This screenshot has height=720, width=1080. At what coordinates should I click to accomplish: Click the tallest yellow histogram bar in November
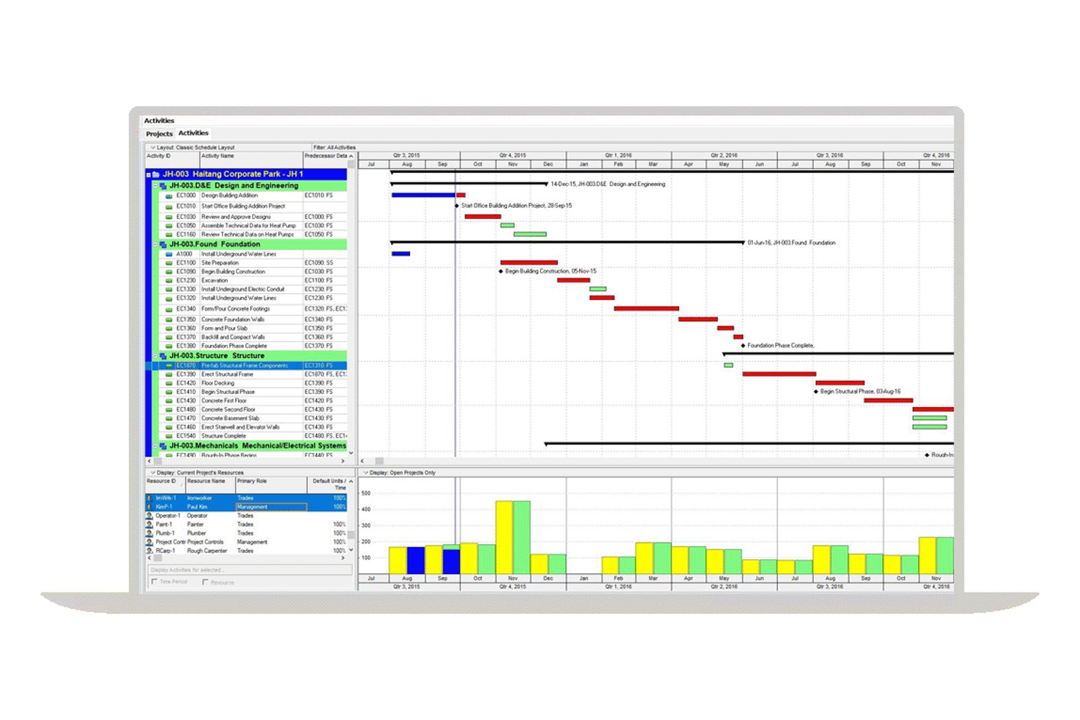click(x=504, y=538)
